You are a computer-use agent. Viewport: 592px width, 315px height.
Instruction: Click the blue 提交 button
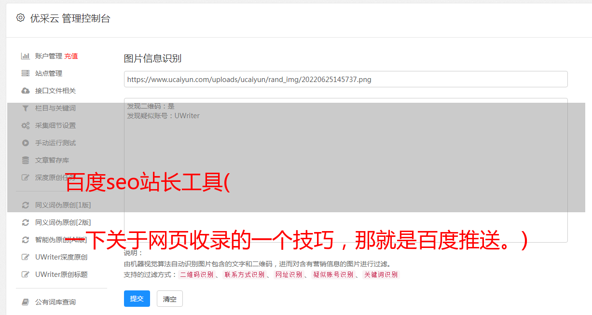click(x=137, y=299)
